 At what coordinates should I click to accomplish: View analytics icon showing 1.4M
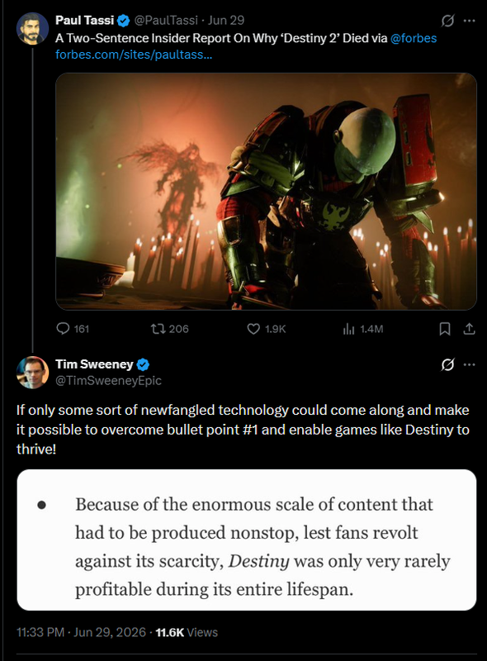[x=348, y=329]
